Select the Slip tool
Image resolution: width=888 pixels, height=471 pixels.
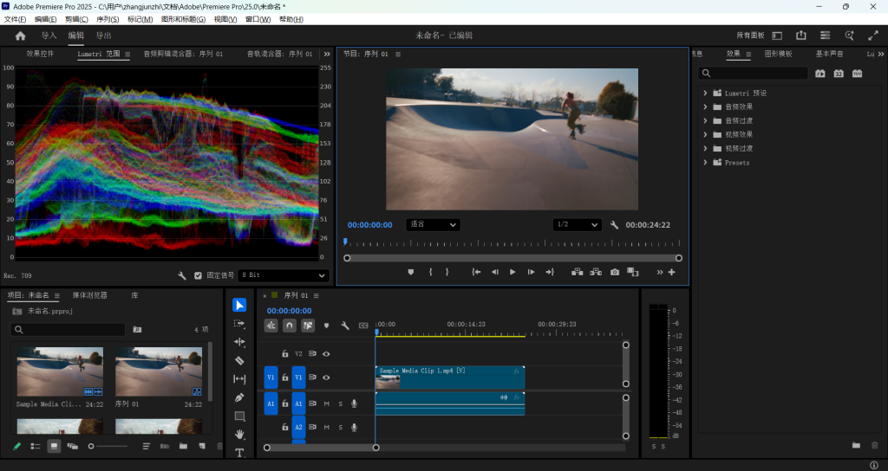point(239,379)
